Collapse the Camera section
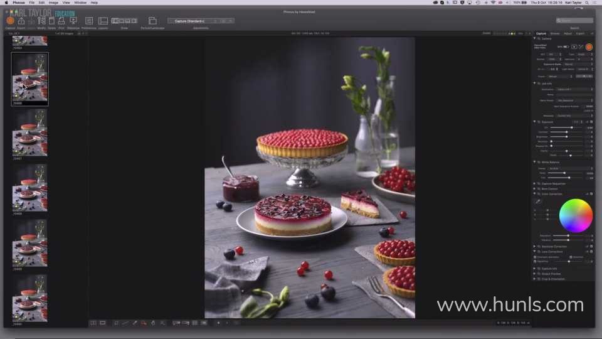 (534, 38)
